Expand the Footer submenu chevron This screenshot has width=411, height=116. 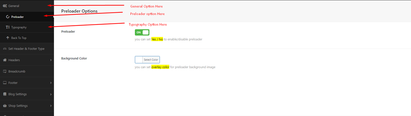click(x=51, y=83)
